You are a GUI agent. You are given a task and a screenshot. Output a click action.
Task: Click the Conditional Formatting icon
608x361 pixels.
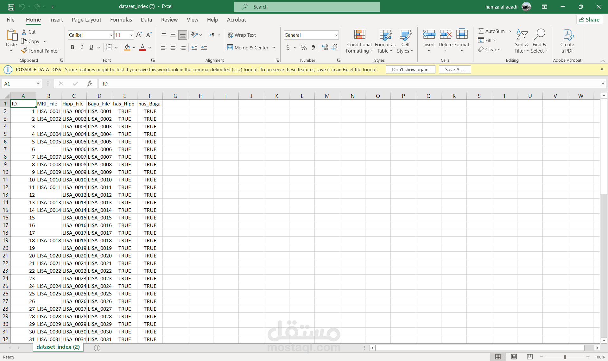[359, 35]
